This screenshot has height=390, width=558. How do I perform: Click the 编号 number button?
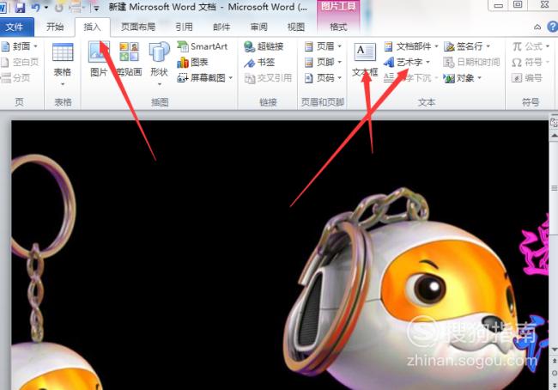point(527,77)
